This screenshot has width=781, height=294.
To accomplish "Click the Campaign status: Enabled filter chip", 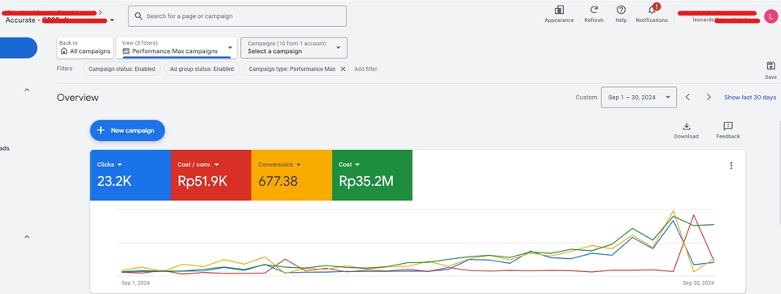I will pos(121,68).
